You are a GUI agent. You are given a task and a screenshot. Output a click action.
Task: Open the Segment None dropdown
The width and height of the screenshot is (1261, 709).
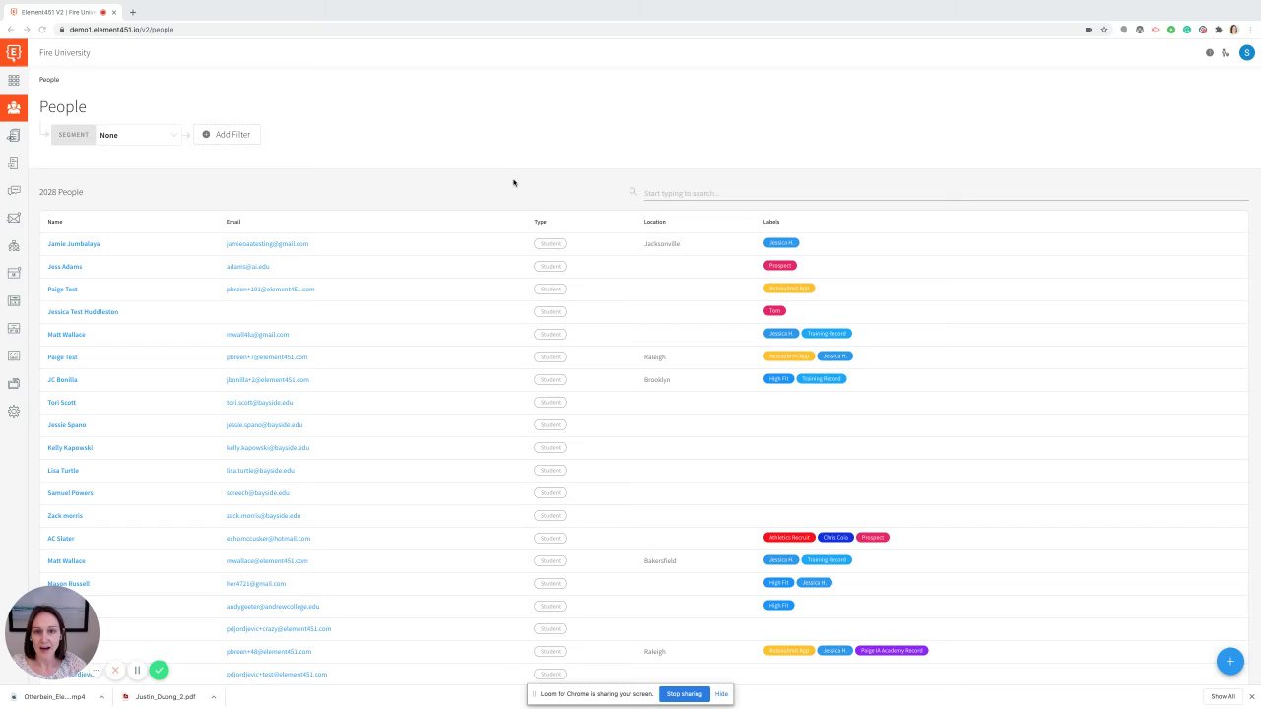pos(137,135)
